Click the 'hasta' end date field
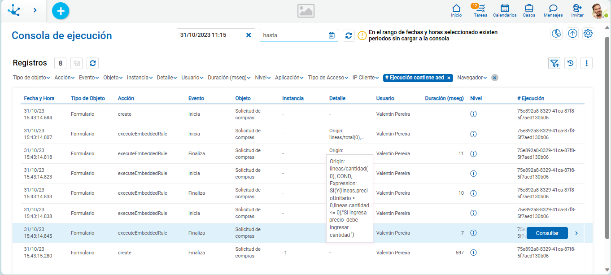The width and height of the screenshot is (611, 275). coord(294,35)
